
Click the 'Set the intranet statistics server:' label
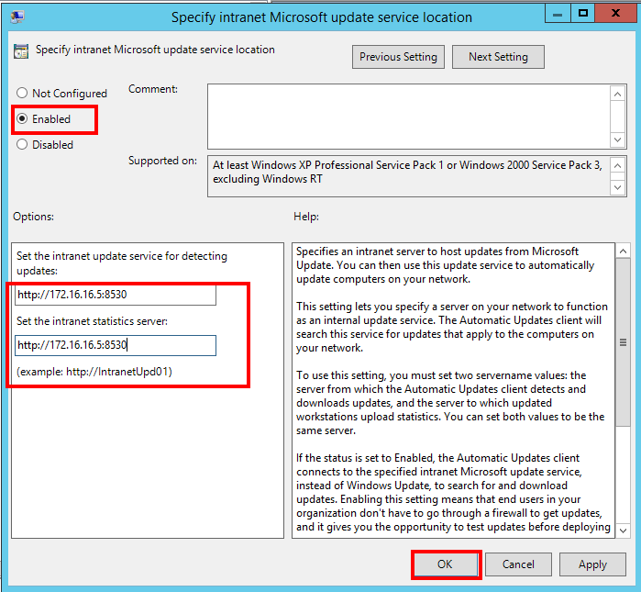point(92,321)
